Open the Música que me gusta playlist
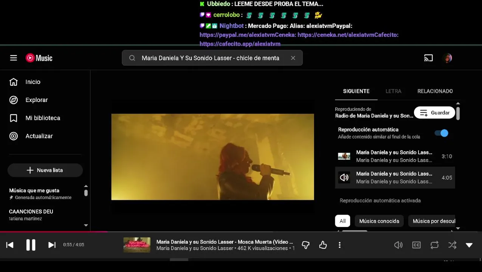Image resolution: width=482 pixels, height=272 pixels. [x=40, y=194]
